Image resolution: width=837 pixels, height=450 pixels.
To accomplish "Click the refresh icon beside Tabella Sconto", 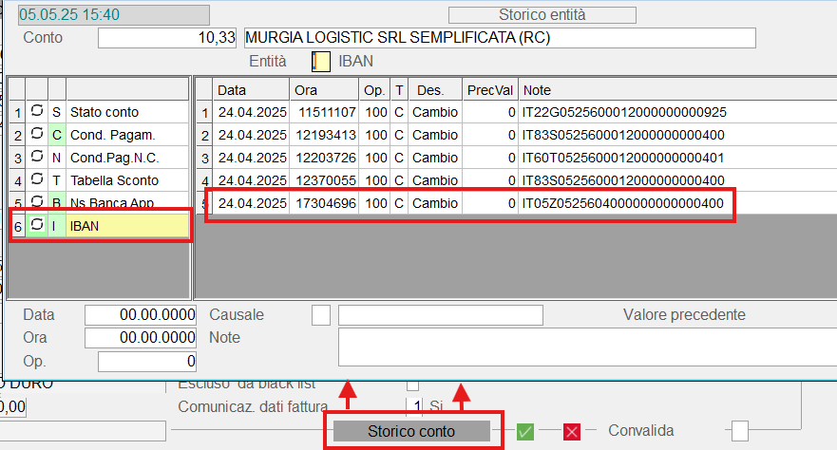I will (x=38, y=180).
